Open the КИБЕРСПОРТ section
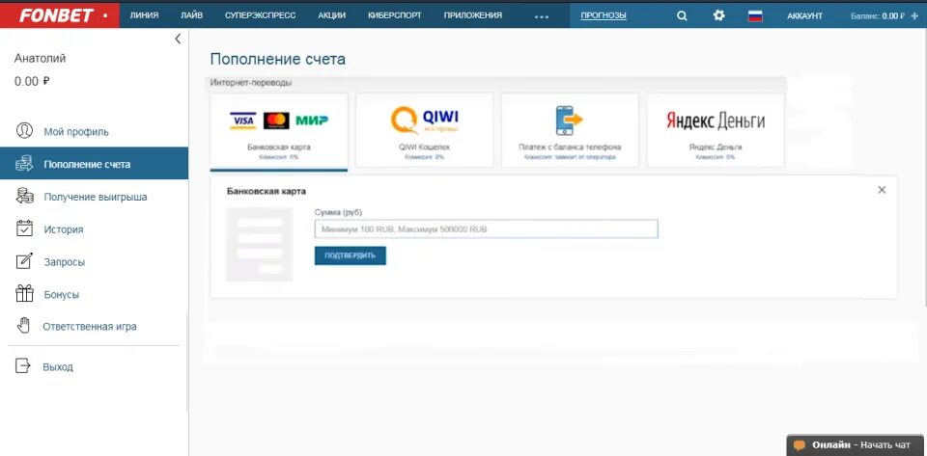The width and height of the screenshot is (927, 456). pyautogui.click(x=394, y=16)
